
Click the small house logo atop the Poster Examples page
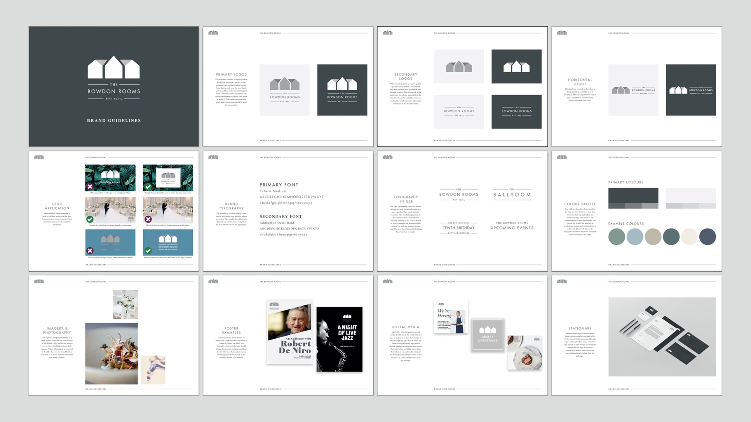pos(213,281)
